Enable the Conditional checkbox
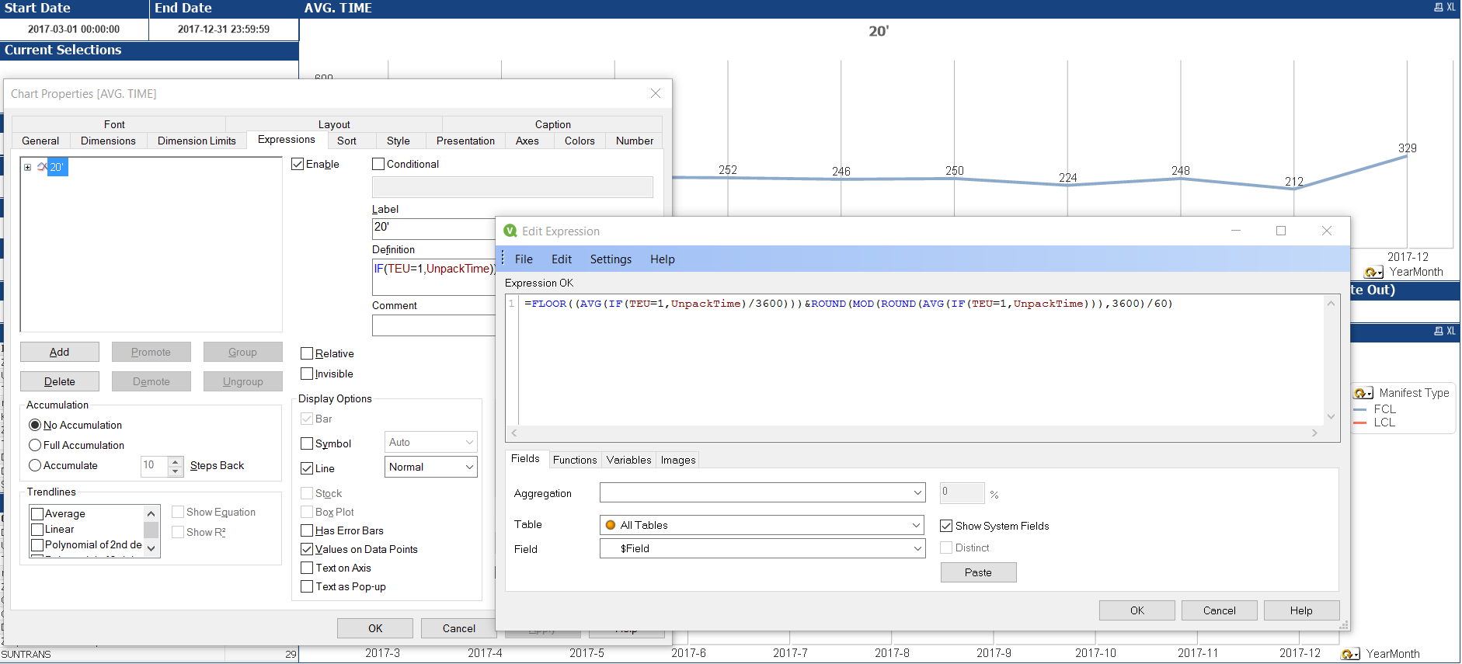1462x664 pixels. 378,165
